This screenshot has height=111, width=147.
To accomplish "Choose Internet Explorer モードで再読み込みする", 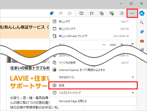I will point(93,70).
